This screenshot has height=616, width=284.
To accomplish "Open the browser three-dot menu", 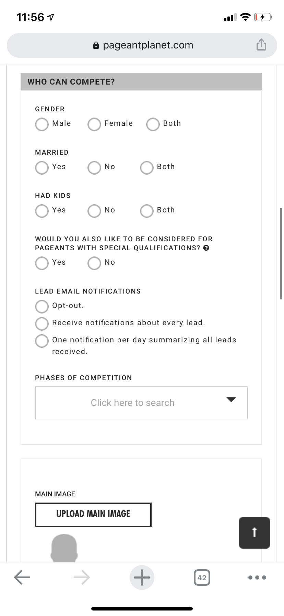I will (x=257, y=577).
